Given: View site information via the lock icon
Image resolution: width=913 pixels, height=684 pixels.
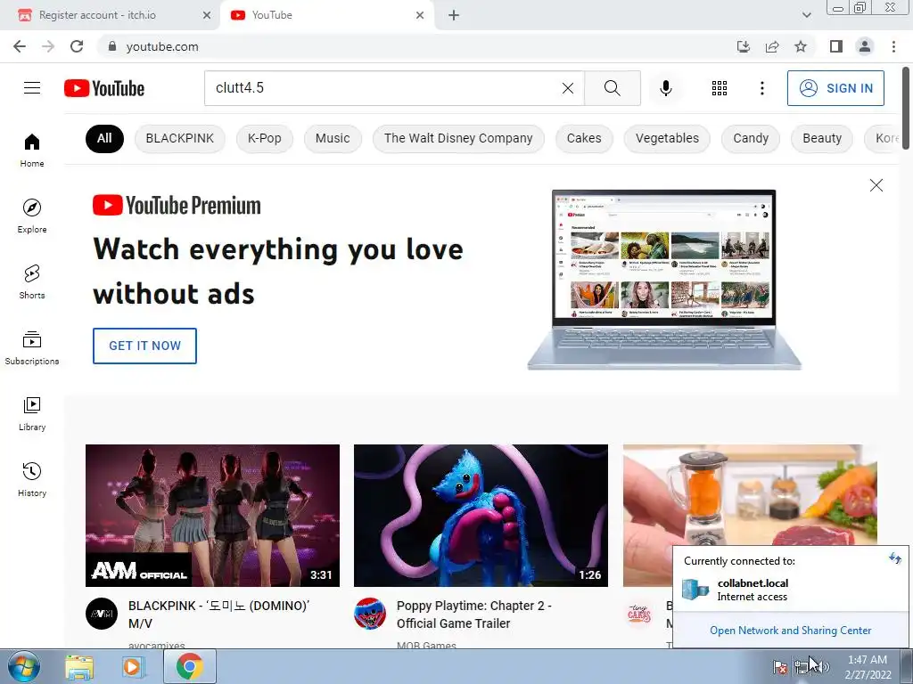Looking at the screenshot, I should pos(112,46).
